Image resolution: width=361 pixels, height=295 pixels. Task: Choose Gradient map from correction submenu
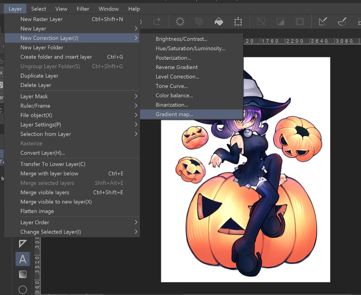[174, 114]
